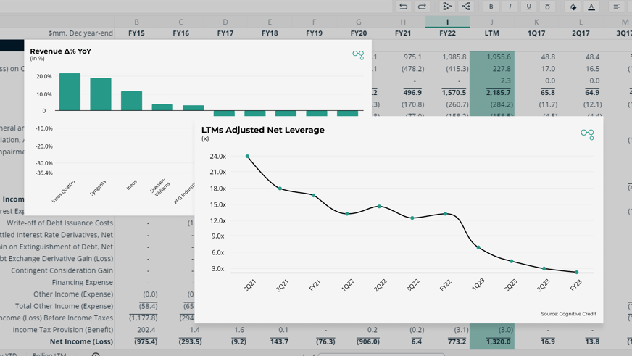Screen dimensions: 632x356
Task: Click the LTM column heading
Action: pos(491,33)
